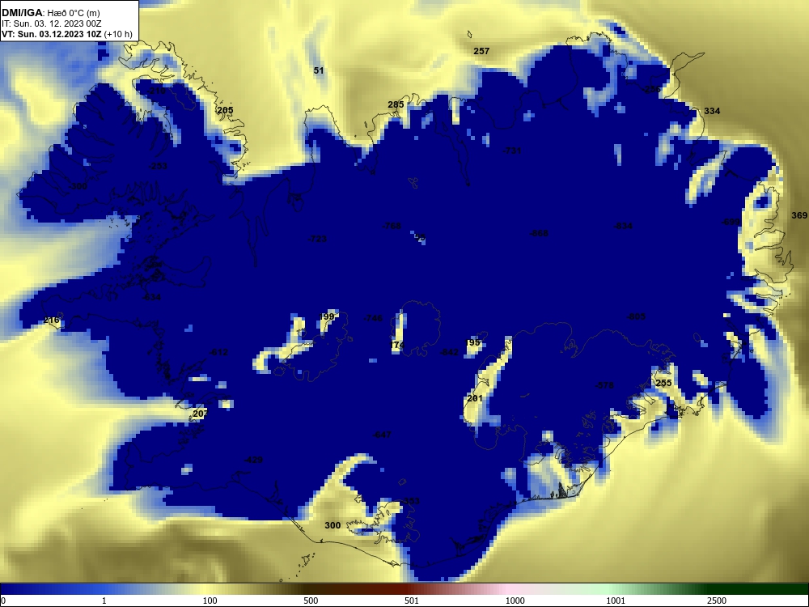Click the 'VT: Sun. 03.12.2023 10Z (+10 h)' line
Viewport: 809px width, 607px height.
[67, 35]
